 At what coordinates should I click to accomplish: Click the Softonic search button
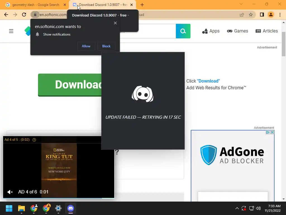click(x=183, y=31)
